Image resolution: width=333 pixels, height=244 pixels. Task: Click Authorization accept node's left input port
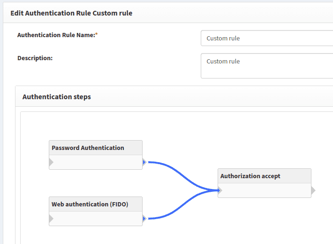pos(220,190)
